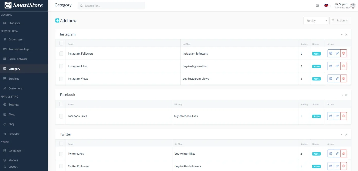Open link icon for Instagram Followers row

click(x=337, y=53)
